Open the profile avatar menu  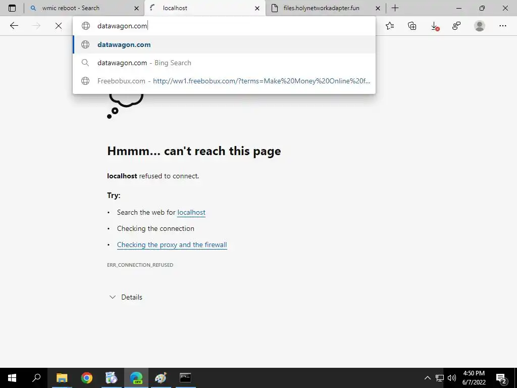480,26
